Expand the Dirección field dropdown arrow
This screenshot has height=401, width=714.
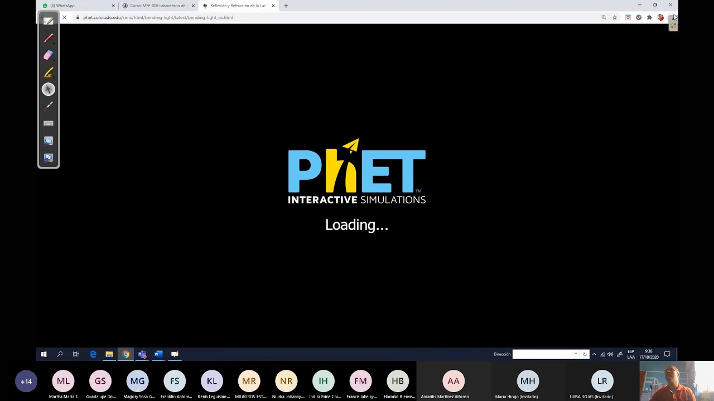[576, 354]
